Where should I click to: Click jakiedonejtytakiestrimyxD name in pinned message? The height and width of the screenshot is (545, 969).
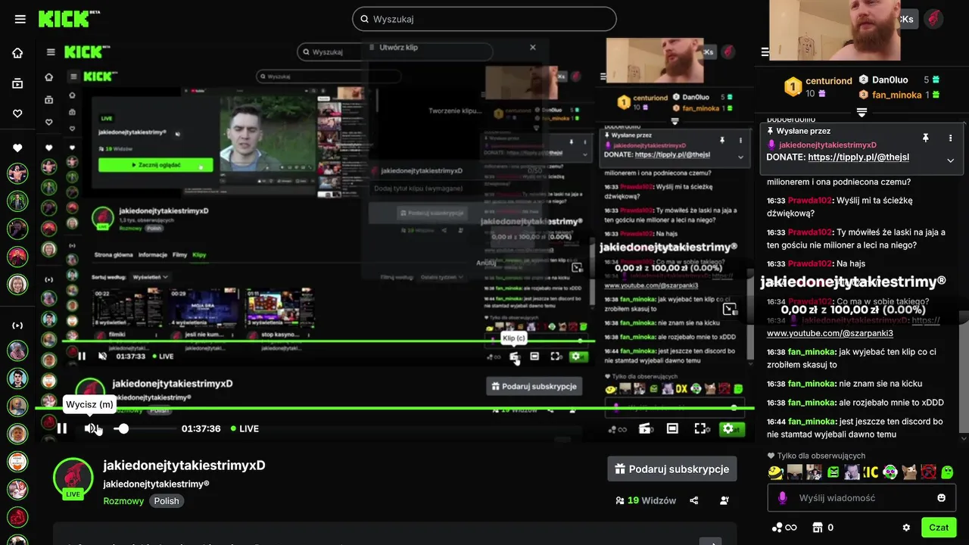coord(827,145)
